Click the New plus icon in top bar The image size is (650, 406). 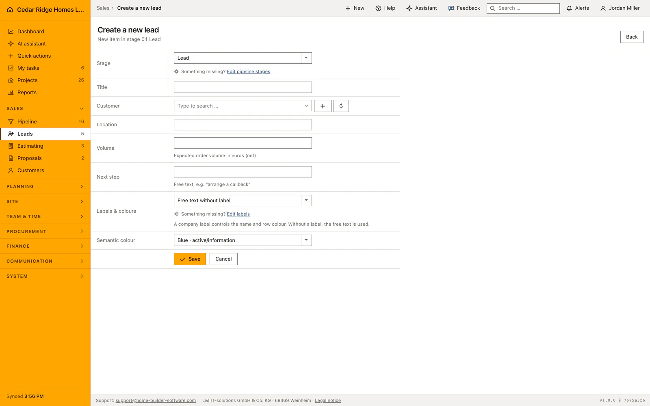click(348, 8)
